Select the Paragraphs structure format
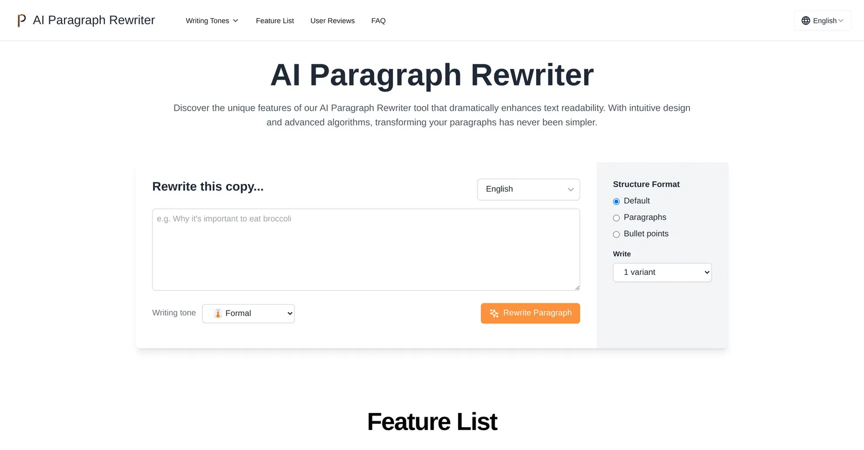Screen dimensions: 864x450 click(x=616, y=218)
